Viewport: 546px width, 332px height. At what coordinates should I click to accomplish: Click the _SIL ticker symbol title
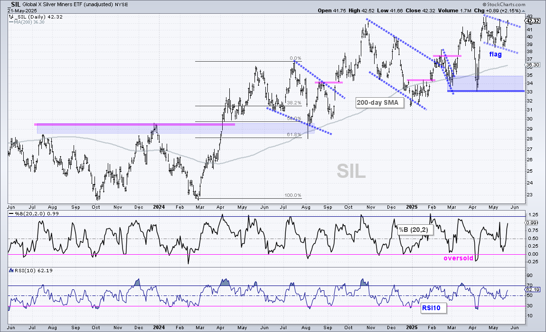(x=13, y=4)
